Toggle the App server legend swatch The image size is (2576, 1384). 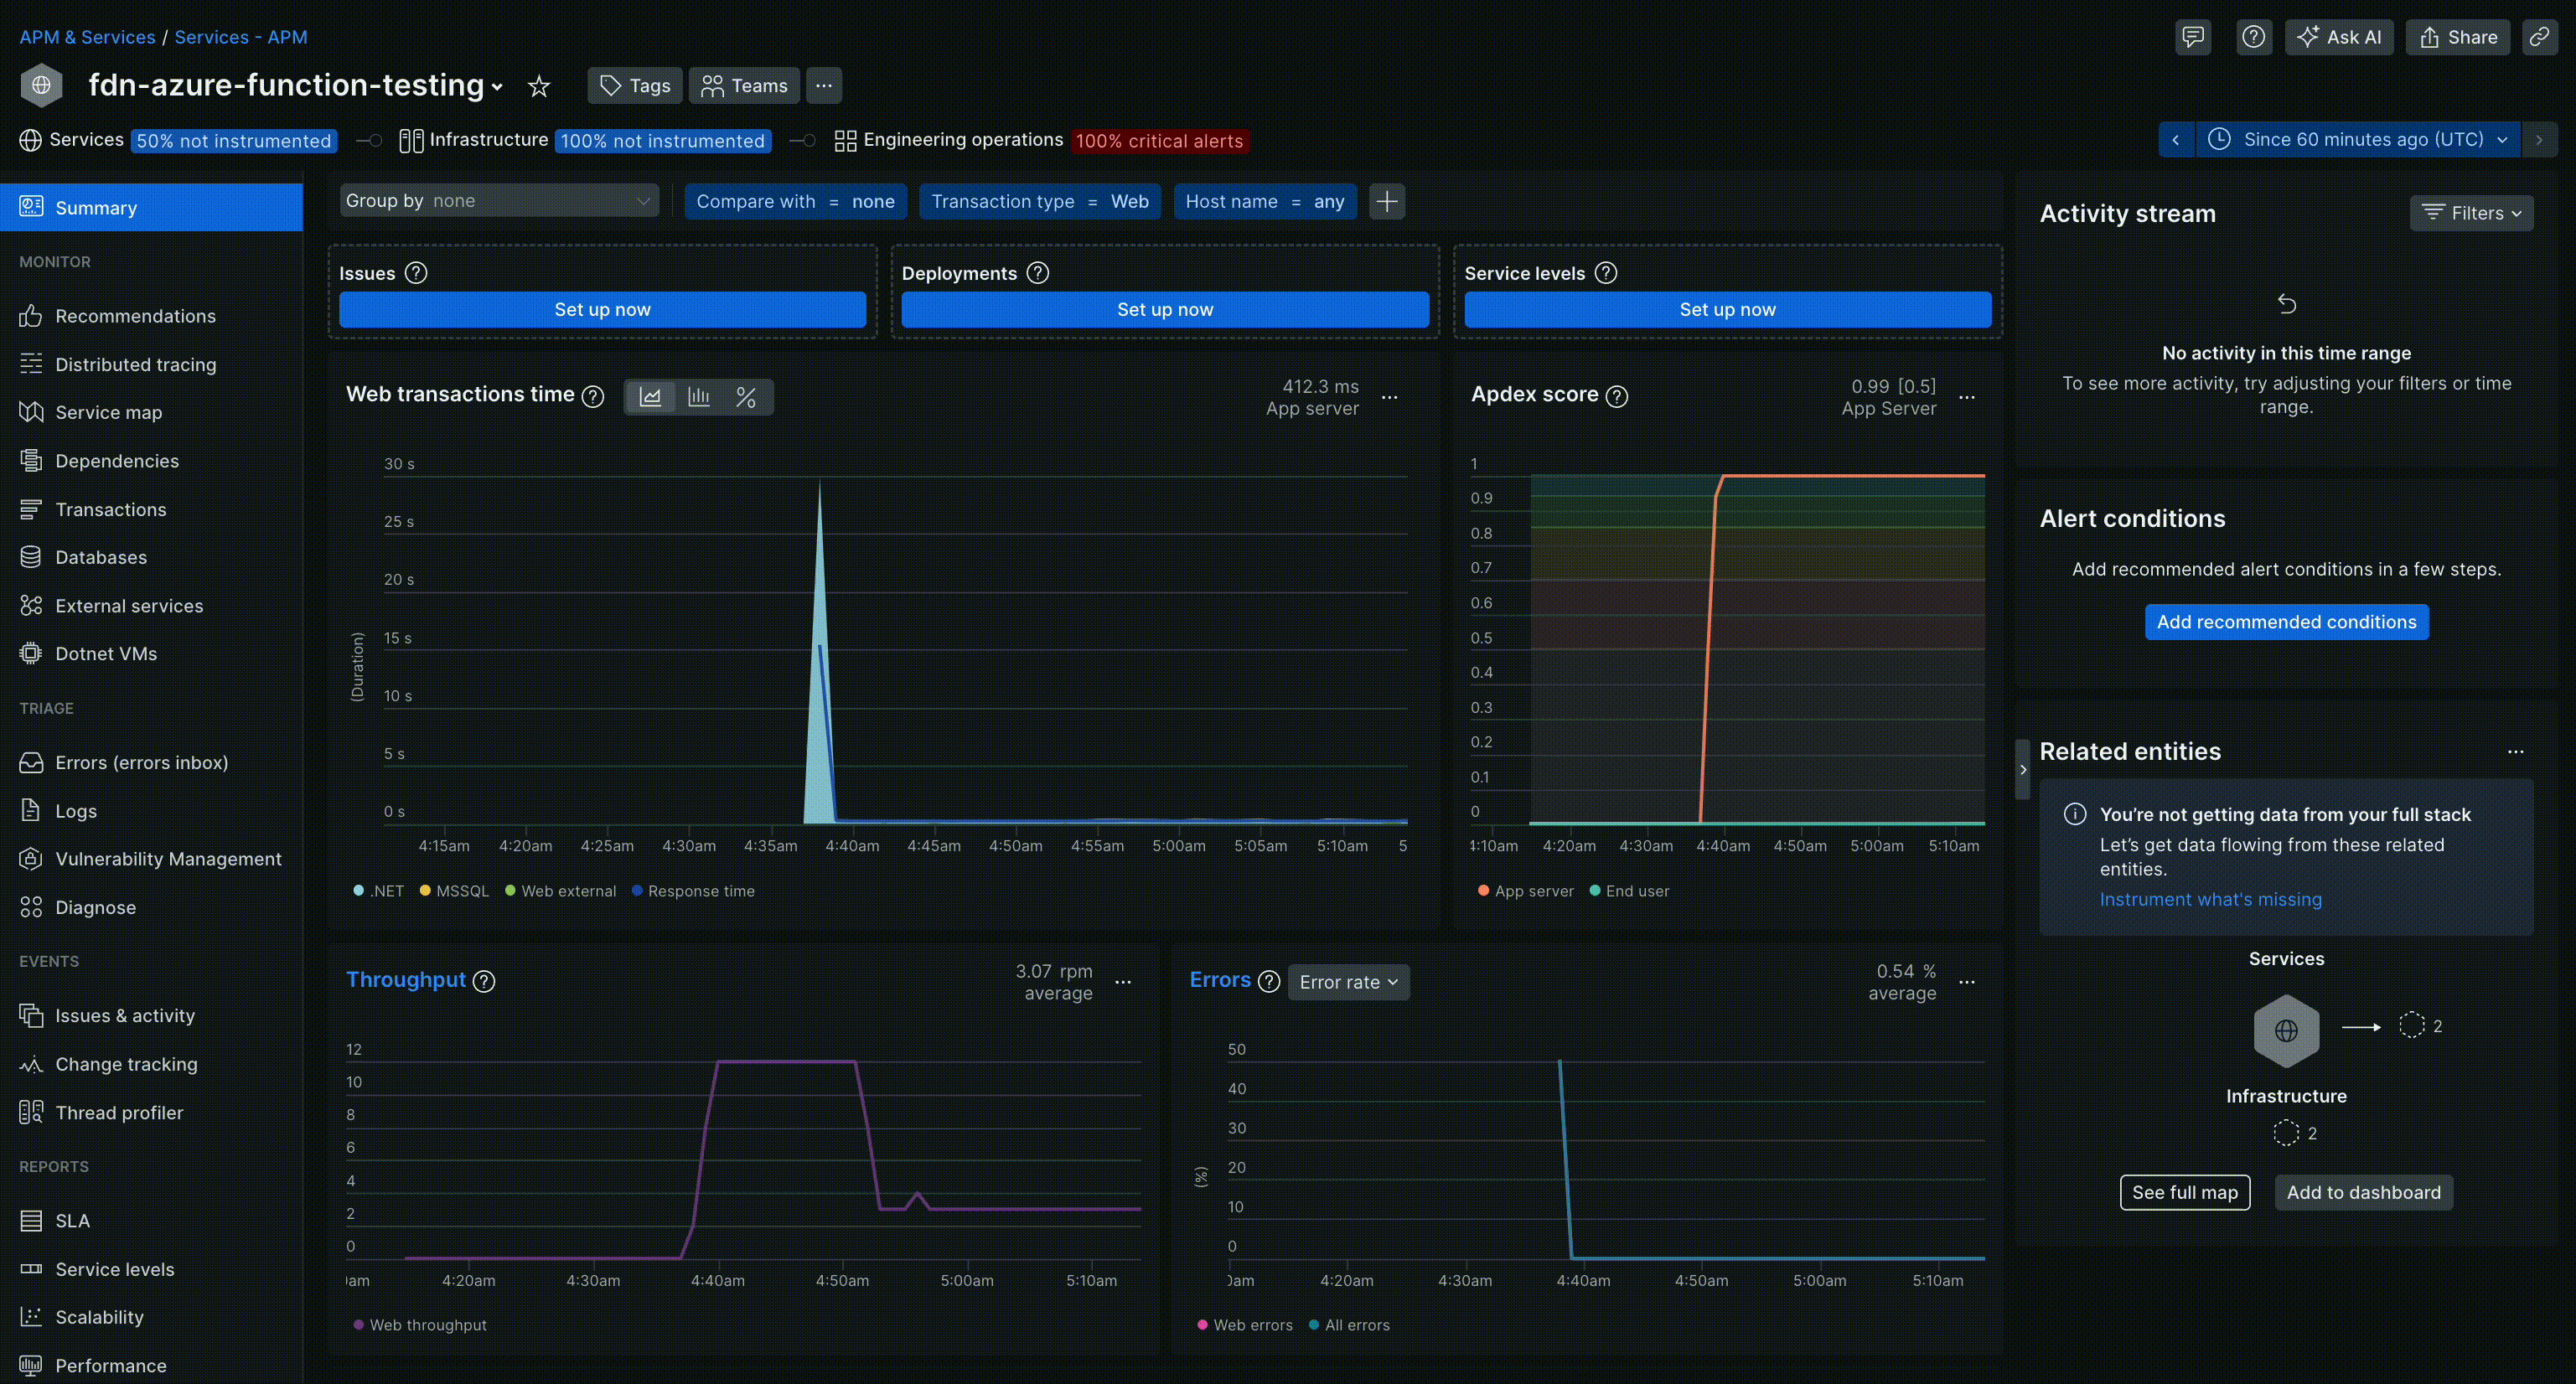tap(1483, 891)
